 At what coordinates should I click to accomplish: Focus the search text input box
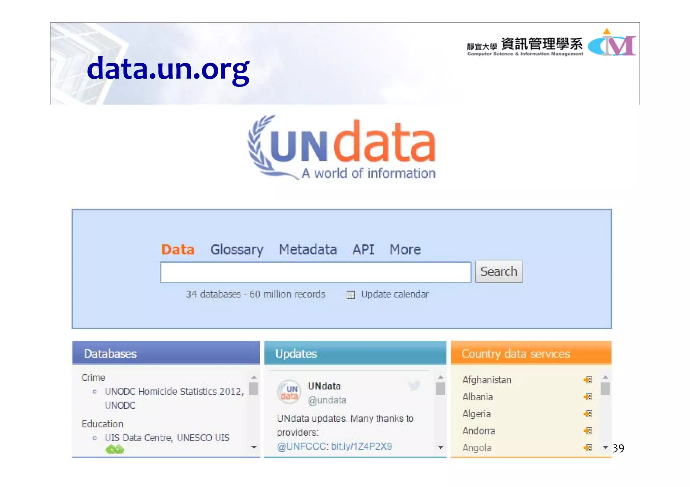[x=316, y=272]
